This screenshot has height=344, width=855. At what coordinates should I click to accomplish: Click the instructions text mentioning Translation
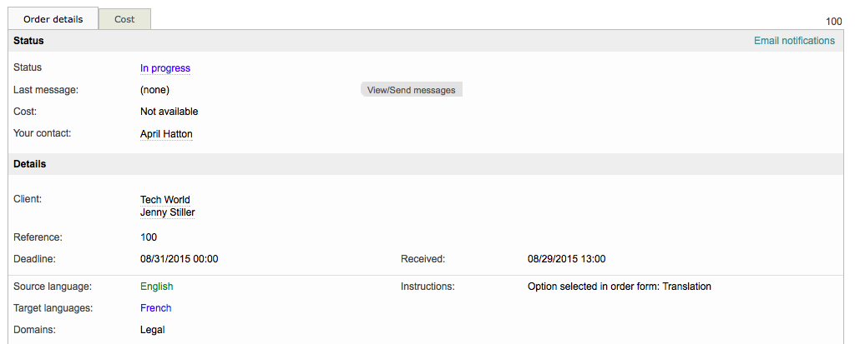click(x=619, y=287)
